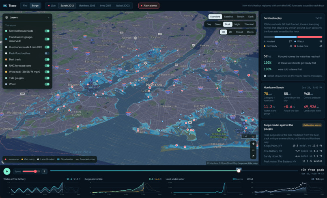Select Surge mode tab
This screenshot has height=198, width=327.
35,6
